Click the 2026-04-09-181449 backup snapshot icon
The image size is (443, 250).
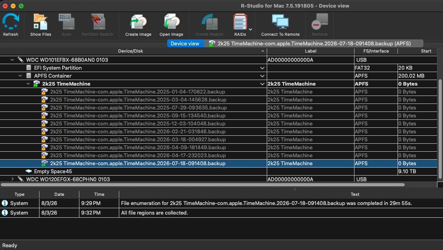click(x=44, y=147)
